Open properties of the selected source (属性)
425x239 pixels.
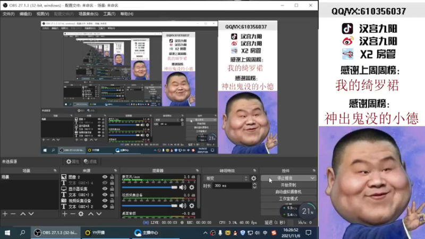73,161
